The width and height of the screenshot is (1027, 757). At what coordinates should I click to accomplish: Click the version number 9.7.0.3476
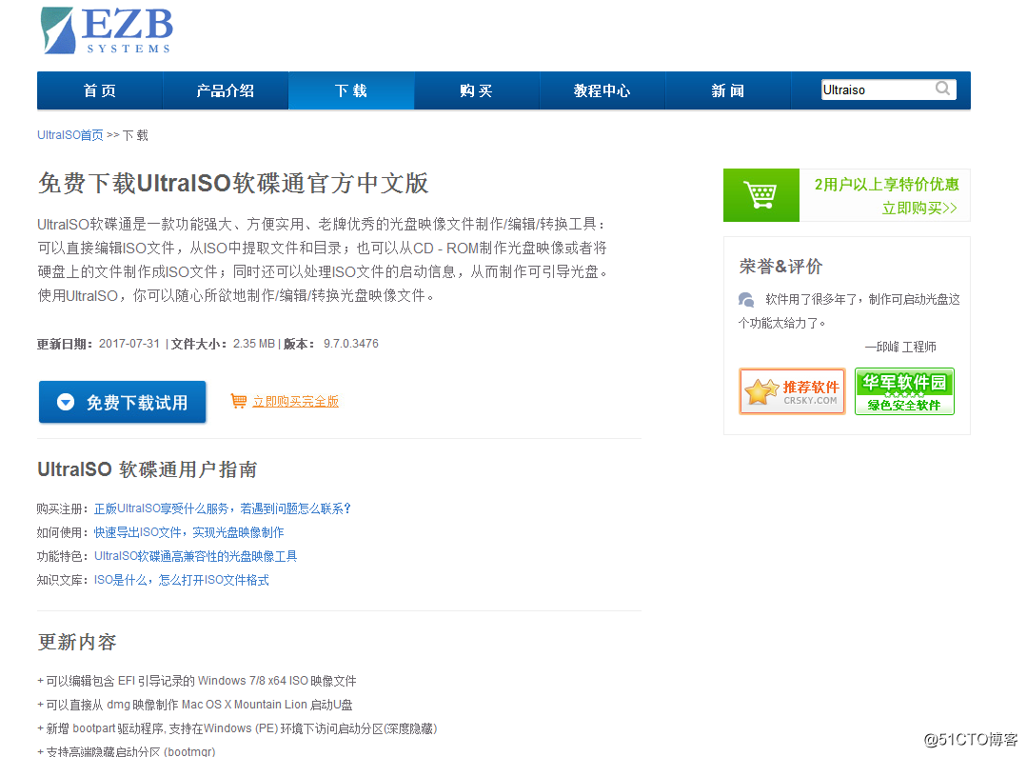pos(351,344)
